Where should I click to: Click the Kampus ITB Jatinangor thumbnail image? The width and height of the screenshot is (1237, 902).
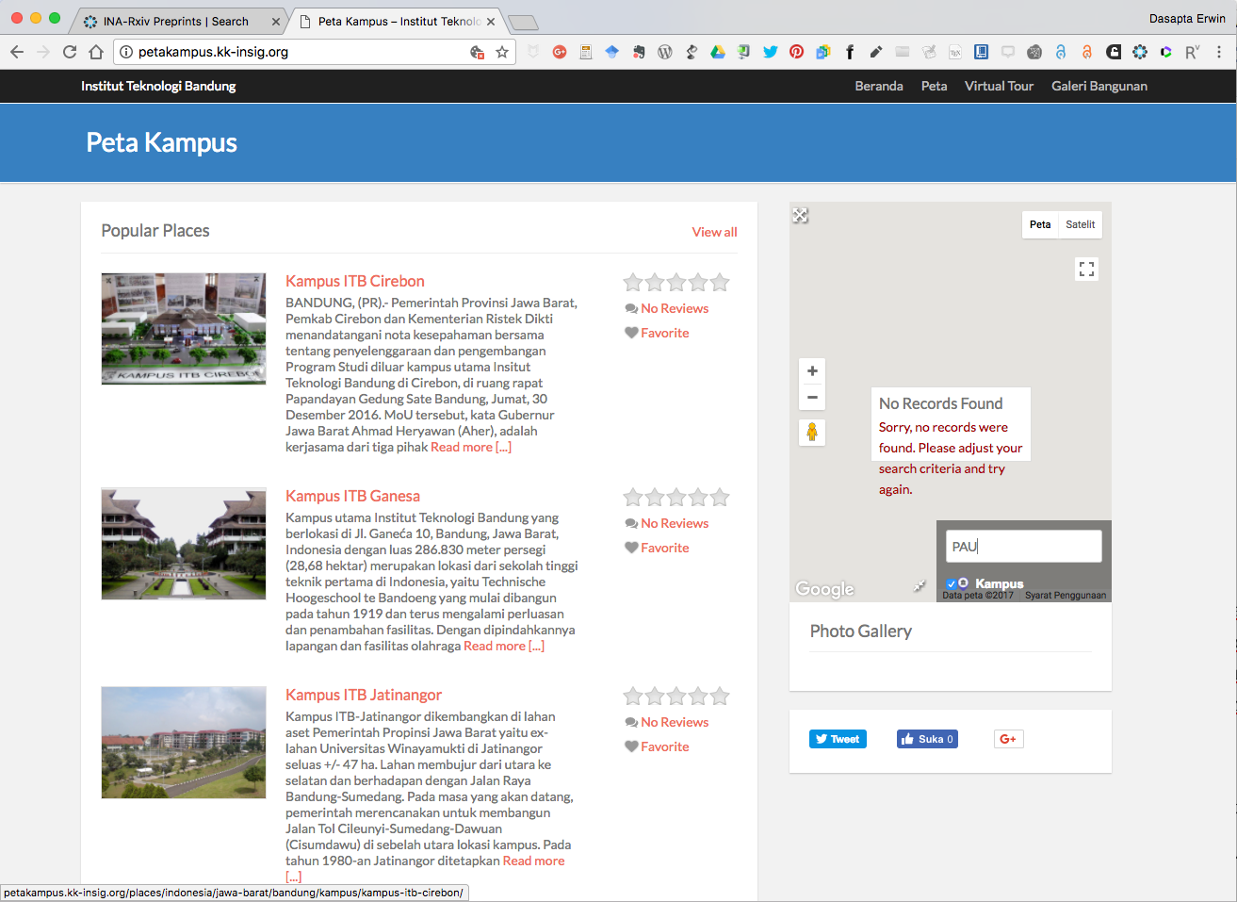click(184, 743)
